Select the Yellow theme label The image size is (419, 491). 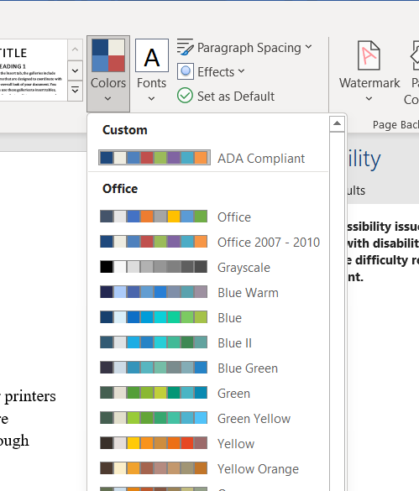tap(236, 444)
